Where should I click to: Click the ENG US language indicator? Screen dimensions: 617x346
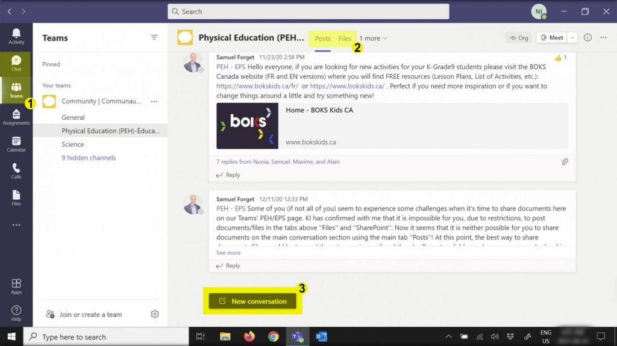546,336
